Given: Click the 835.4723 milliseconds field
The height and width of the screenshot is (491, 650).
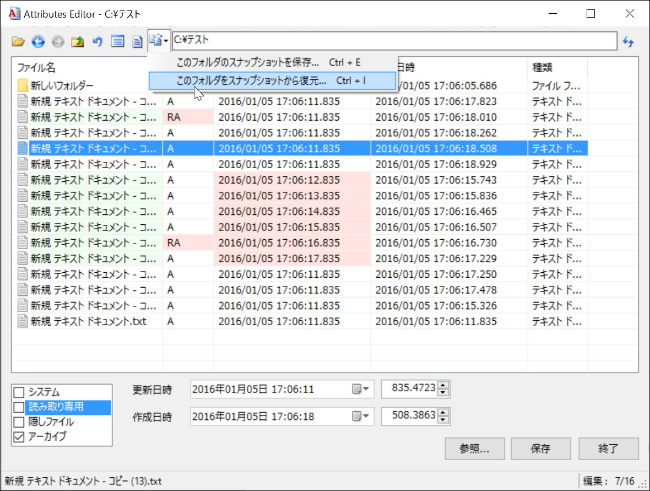Looking at the screenshot, I should 410,388.
